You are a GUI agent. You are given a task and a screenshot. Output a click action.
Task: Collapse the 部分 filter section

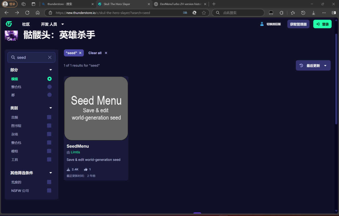click(x=51, y=70)
